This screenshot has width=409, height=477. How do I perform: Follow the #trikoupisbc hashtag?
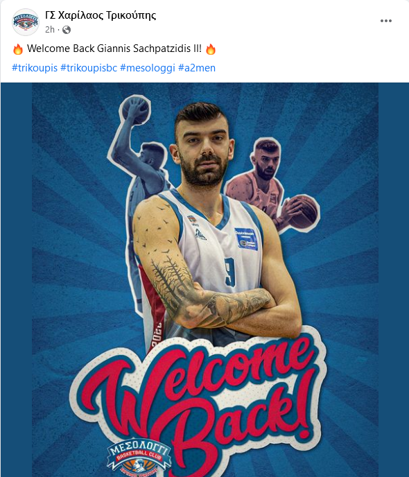tap(89, 67)
